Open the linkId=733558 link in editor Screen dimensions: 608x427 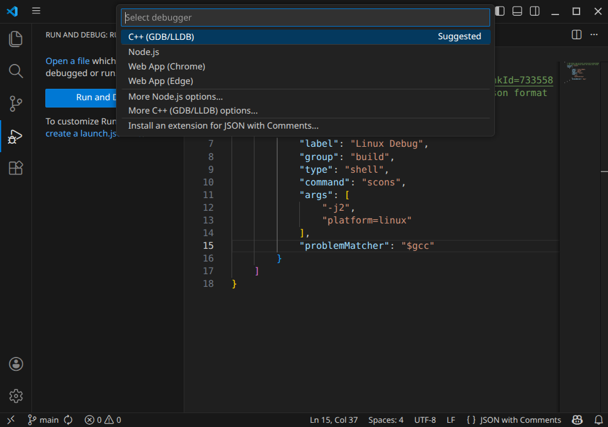[524, 80]
